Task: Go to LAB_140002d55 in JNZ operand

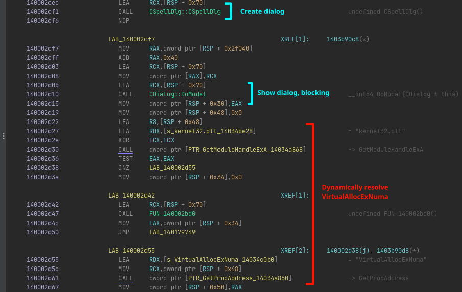Action: (x=173, y=168)
